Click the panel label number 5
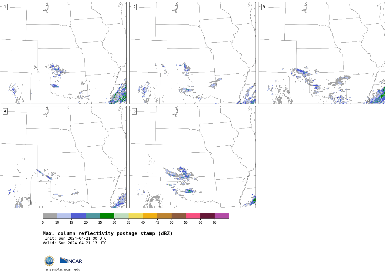388x273 pixels. point(134,111)
